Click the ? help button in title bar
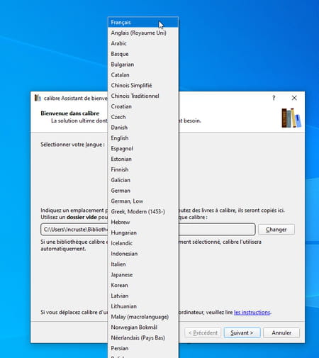 pyautogui.click(x=274, y=98)
